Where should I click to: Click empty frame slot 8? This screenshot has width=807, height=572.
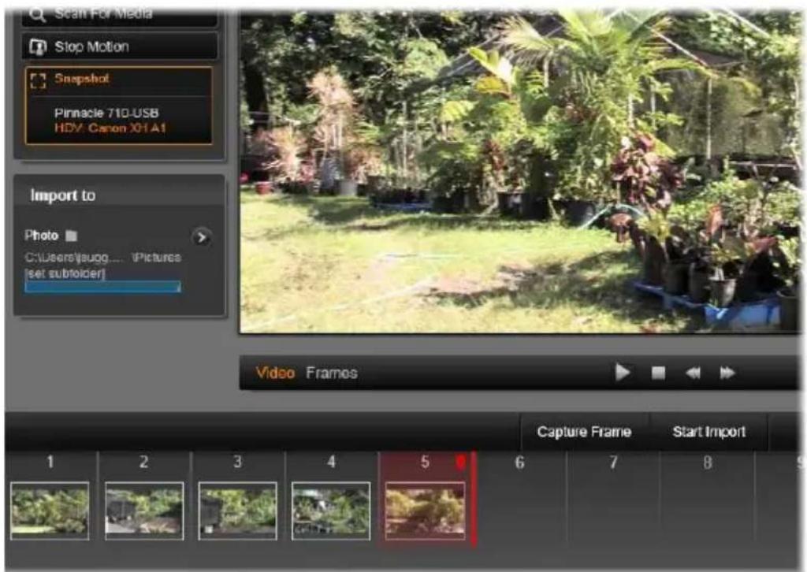coord(708,499)
